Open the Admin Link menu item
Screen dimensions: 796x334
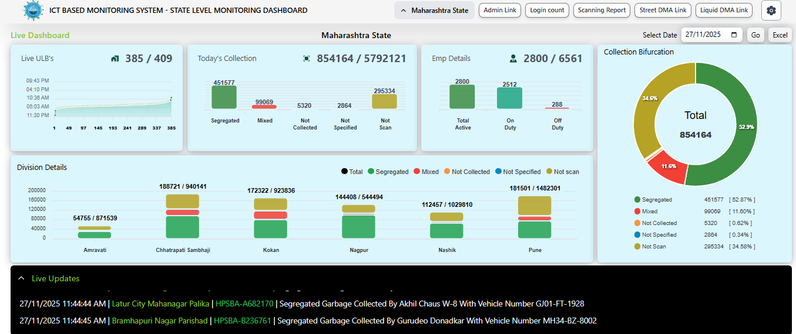click(x=500, y=11)
